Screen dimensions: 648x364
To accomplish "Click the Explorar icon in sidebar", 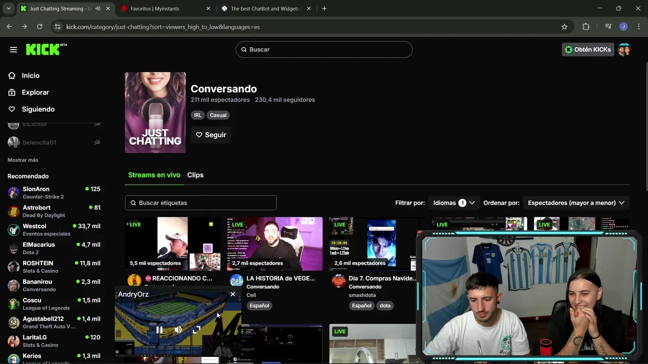I will [12, 93].
